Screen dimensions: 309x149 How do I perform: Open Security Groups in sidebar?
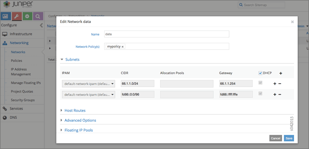coord(23,100)
